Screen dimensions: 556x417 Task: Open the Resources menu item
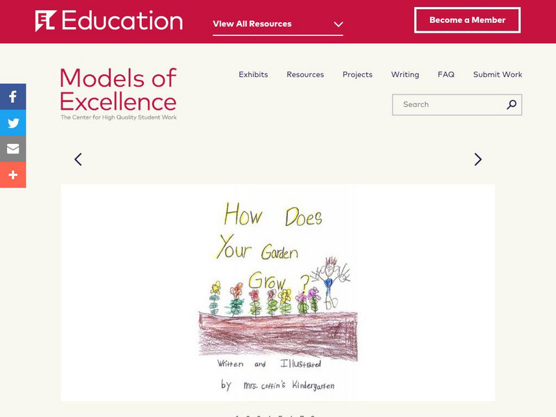pyautogui.click(x=305, y=74)
